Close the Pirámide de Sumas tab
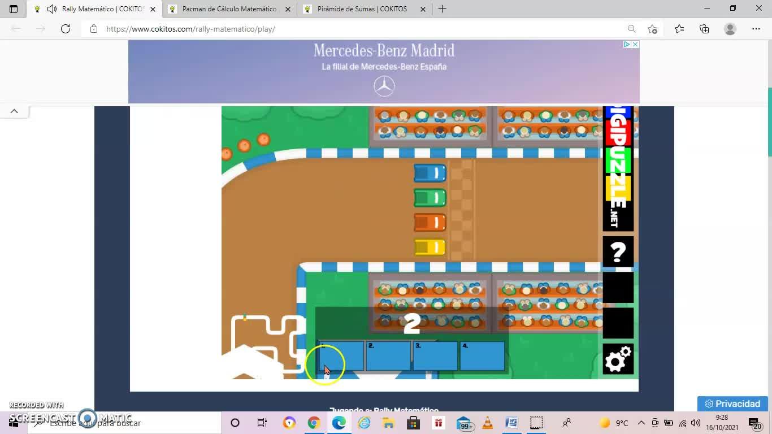This screenshot has height=434, width=772. click(423, 9)
